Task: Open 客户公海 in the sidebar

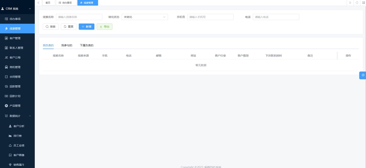Action: 17,58
